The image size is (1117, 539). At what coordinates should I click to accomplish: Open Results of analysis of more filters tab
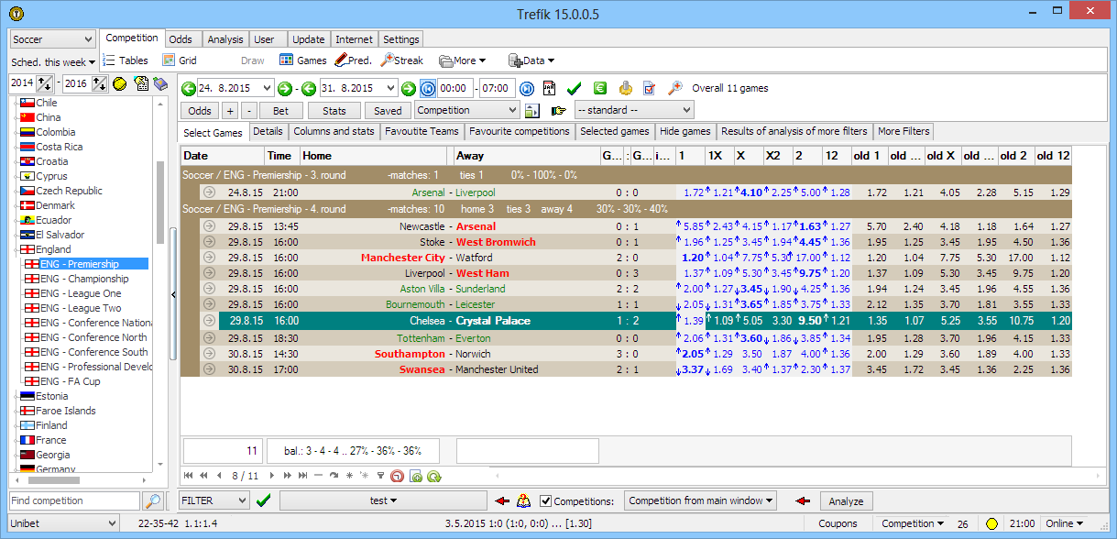[x=794, y=131]
